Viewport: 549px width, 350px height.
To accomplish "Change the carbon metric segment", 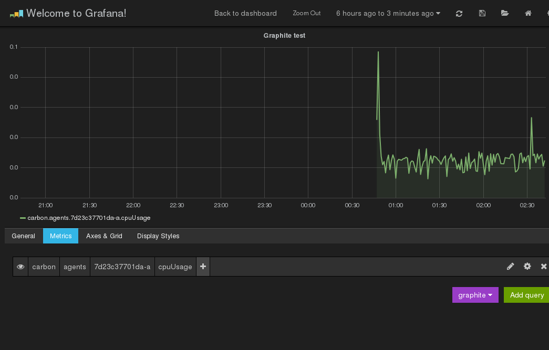I will click(44, 267).
